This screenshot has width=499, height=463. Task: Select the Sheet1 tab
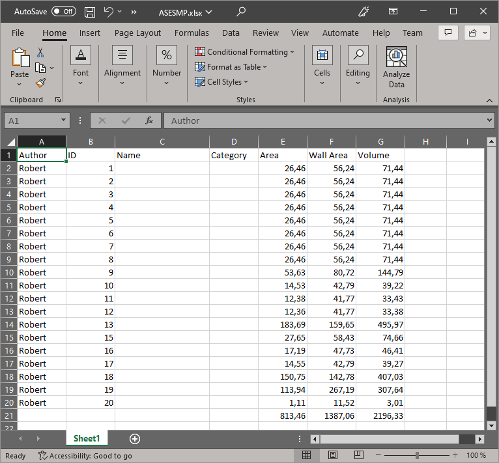click(87, 439)
